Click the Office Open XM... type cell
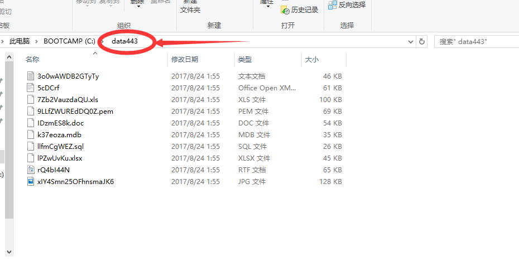Viewport: 519px width, 261px height. [267, 88]
